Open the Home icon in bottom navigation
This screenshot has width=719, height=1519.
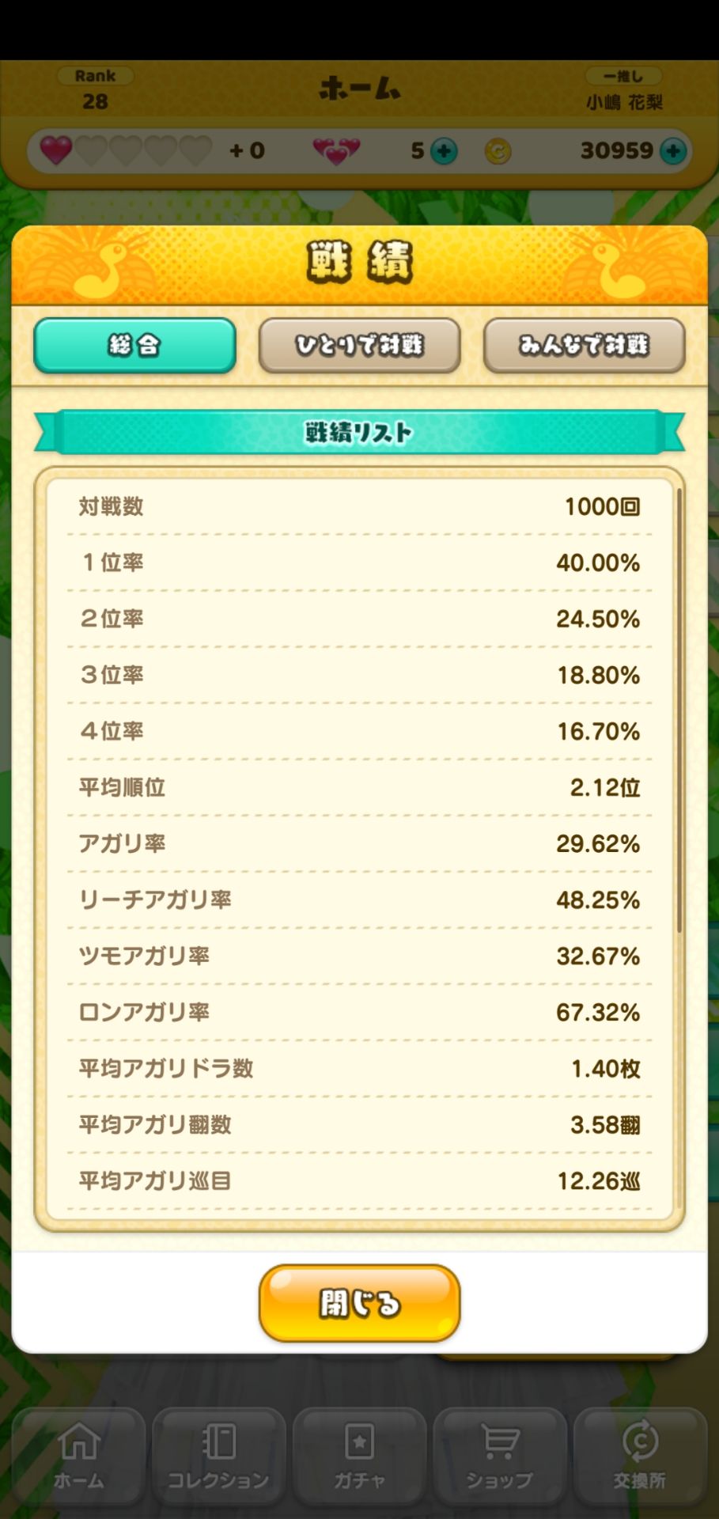coord(78,1454)
